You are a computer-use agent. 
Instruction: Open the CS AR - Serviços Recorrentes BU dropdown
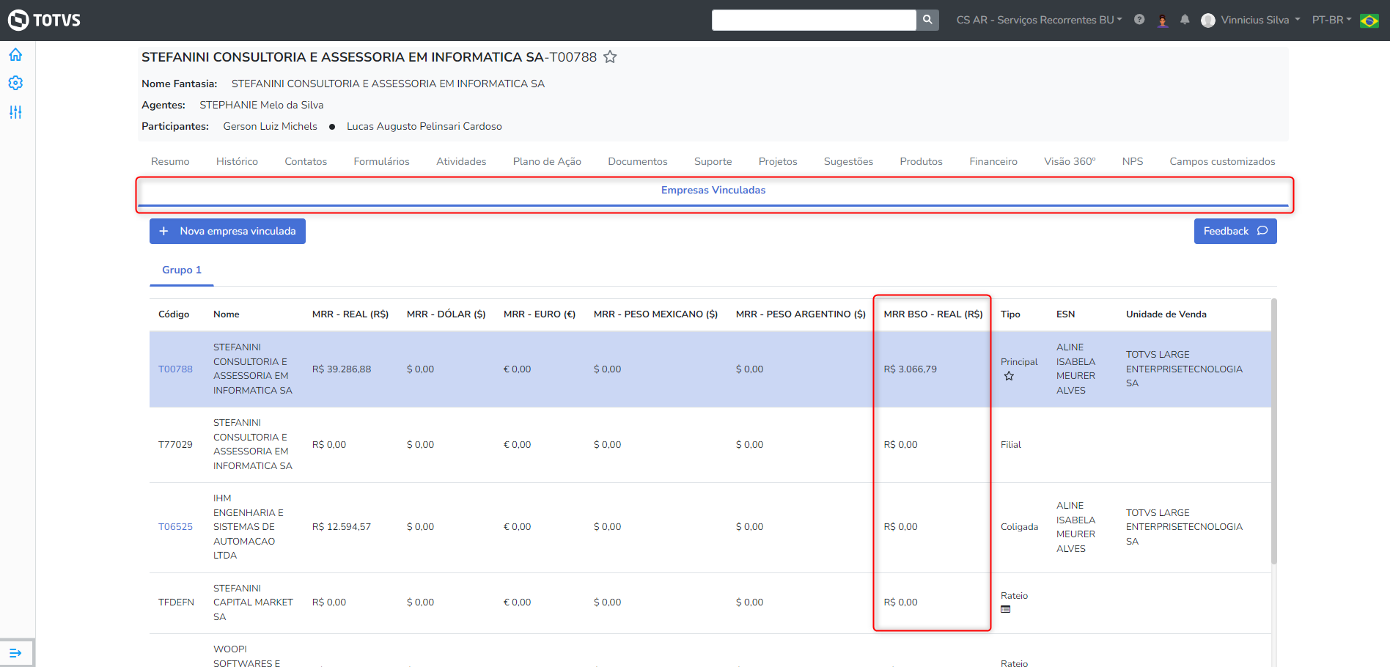click(x=1039, y=20)
